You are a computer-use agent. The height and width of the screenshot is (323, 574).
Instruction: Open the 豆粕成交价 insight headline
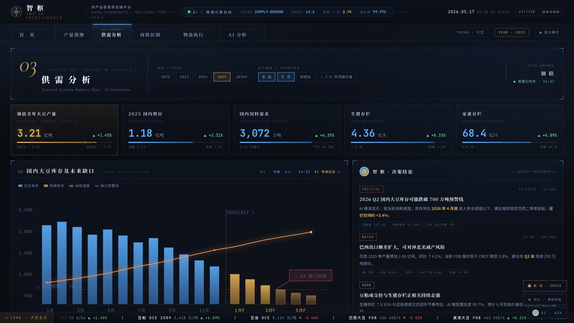pos(400,295)
